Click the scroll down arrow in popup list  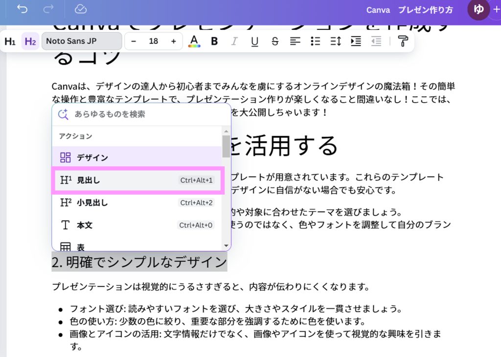(226, 245)
